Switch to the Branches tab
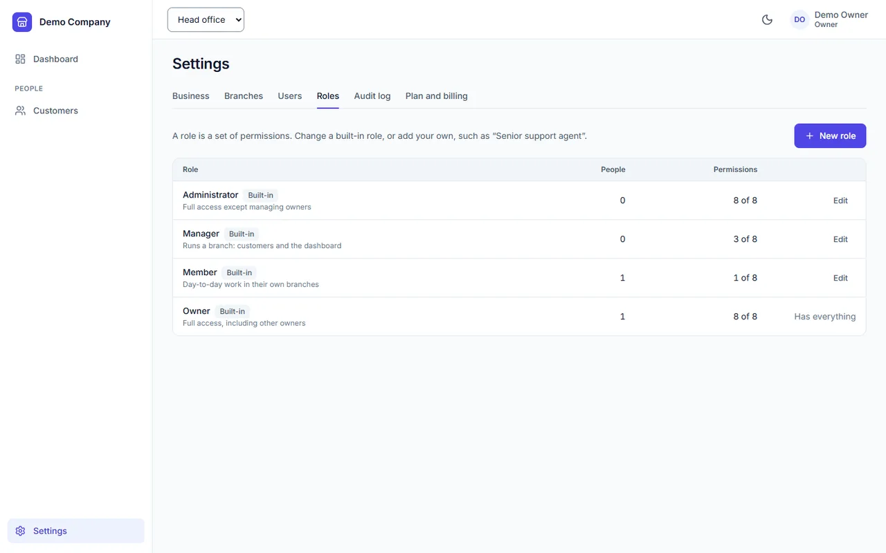 [244, 96]
